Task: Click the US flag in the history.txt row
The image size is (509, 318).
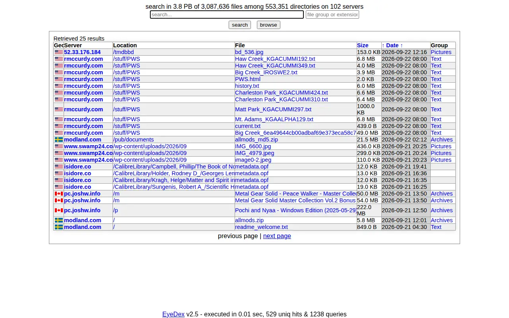Action: [x=59, y=86]
